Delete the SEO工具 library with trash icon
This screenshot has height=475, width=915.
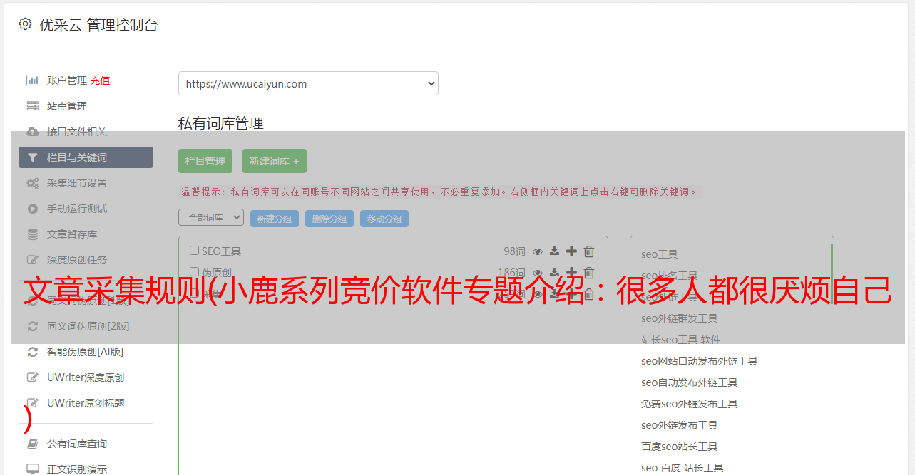tap(589, 251)
